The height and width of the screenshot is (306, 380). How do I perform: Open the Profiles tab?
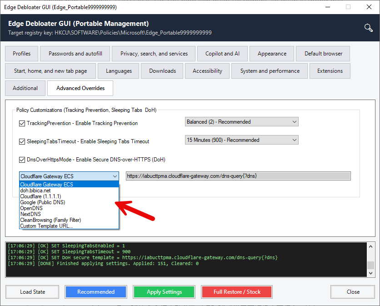coord(21,54)
